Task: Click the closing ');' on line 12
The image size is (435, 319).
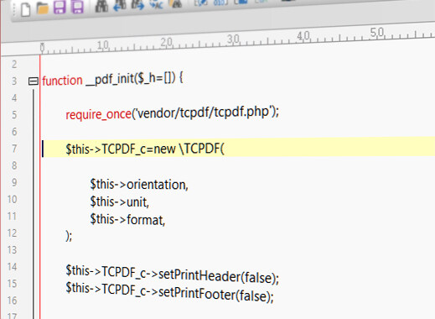Action: [x=69, y=236]
